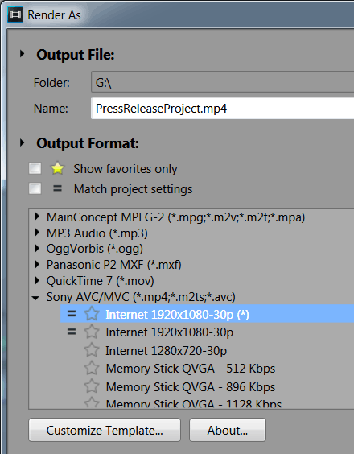Expand the Panasonic P2 MXF group
This screenshot has width=354, height=454.
(37, 264)
